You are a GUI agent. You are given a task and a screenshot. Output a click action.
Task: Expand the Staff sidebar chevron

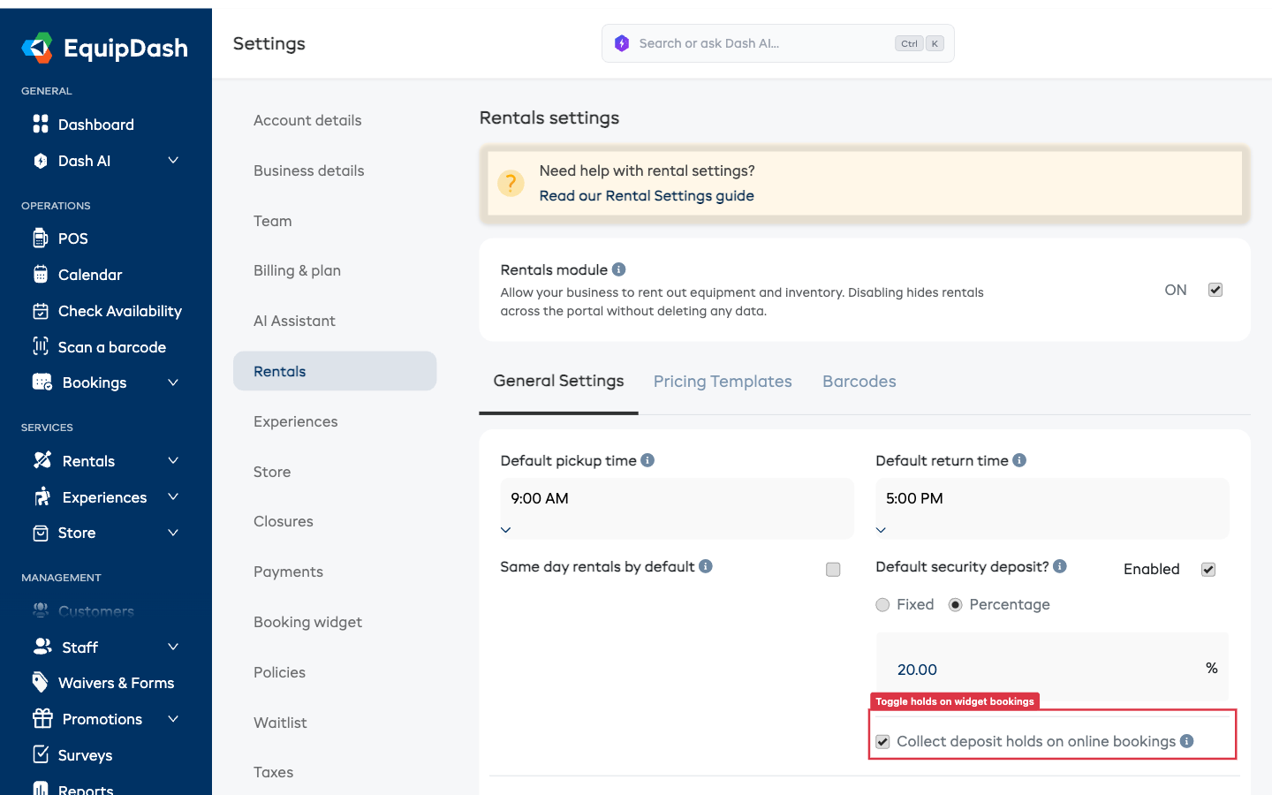[173, 647]
